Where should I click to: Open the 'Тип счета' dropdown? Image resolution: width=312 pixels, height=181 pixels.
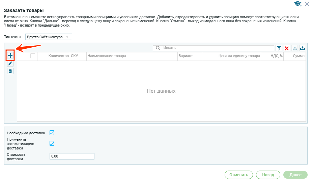[49, 37]
